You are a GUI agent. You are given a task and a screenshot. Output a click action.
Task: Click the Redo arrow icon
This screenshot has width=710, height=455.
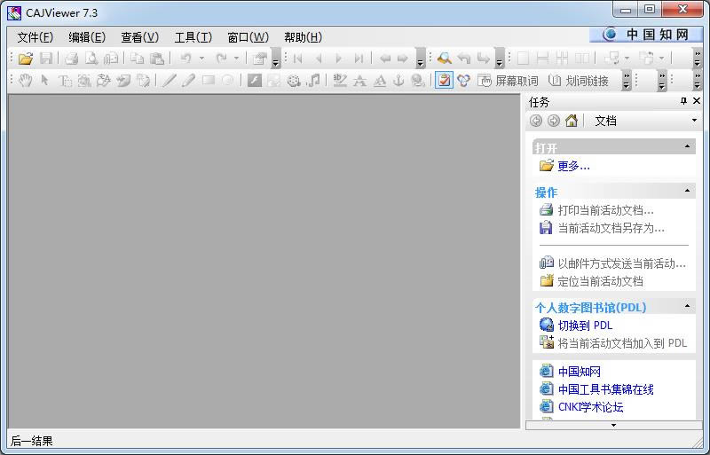point(221,58)
